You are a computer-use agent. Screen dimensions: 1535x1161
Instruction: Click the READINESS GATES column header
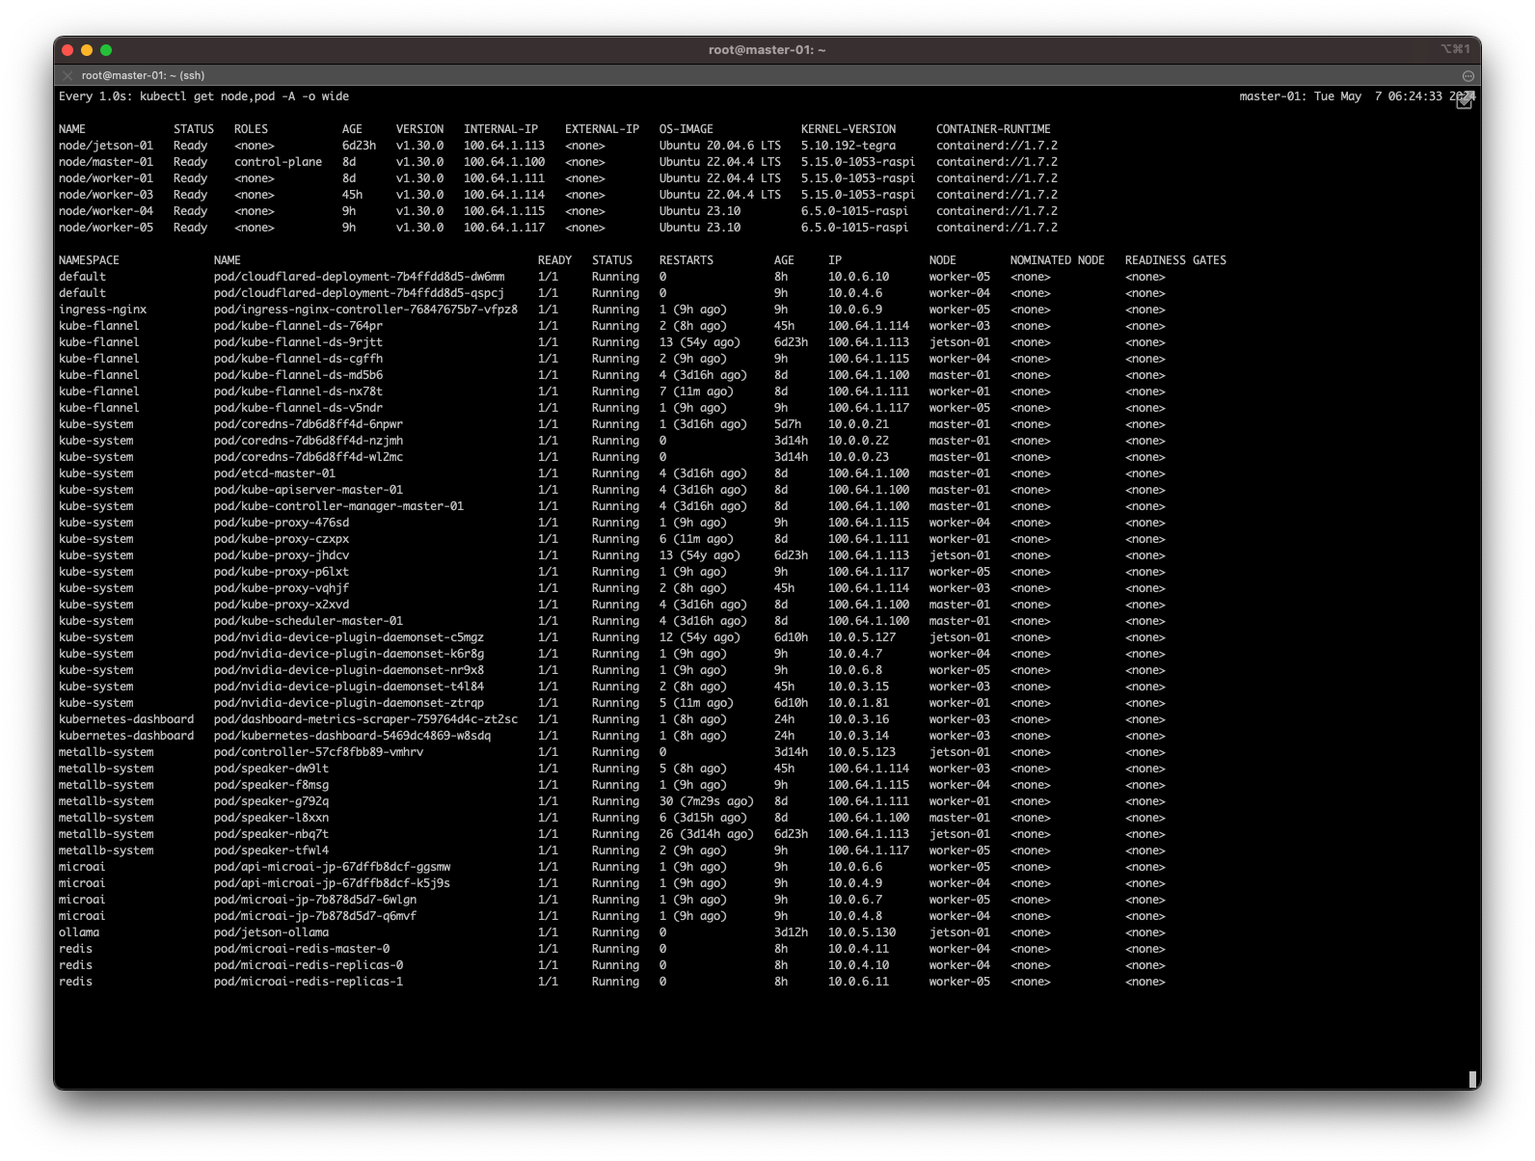point(1176,260)
